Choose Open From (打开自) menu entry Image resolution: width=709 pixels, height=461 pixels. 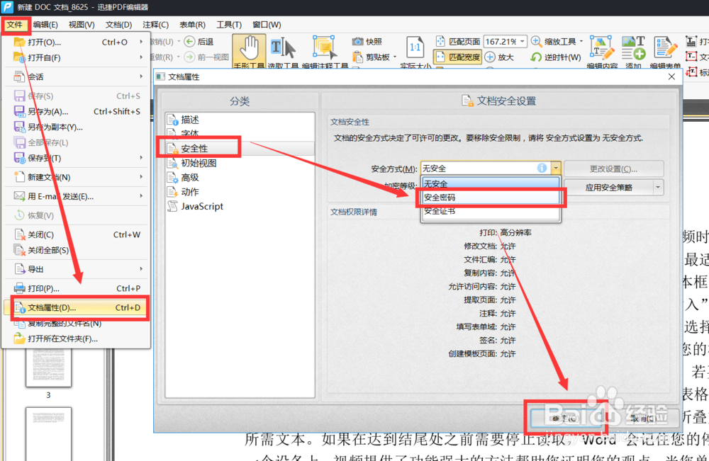[76, 58]
